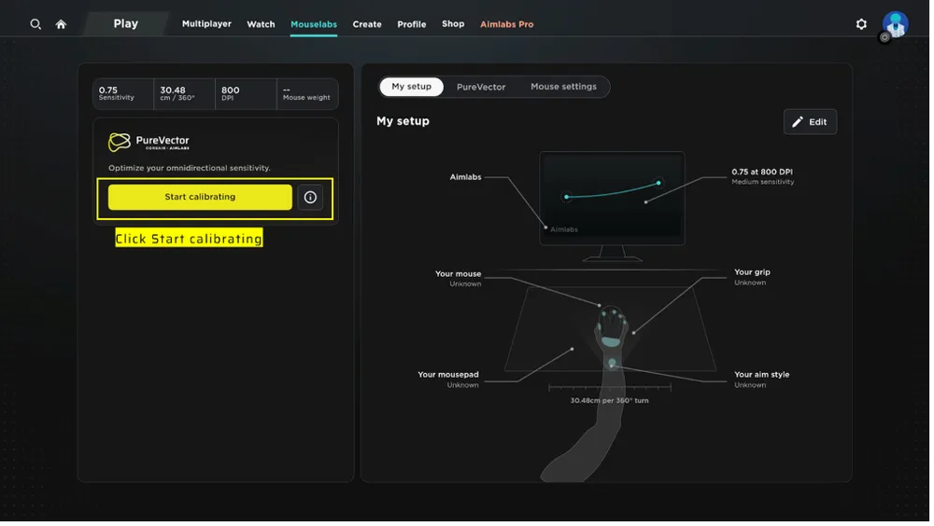The width and height of the screenshot is (934, 526).
Task: Click the user profile avatar
Action: (x=896, y=24)
